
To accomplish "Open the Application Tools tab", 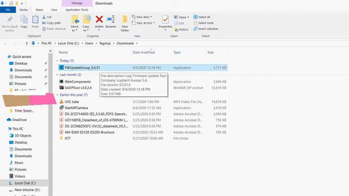I will [x=77, y=10].
